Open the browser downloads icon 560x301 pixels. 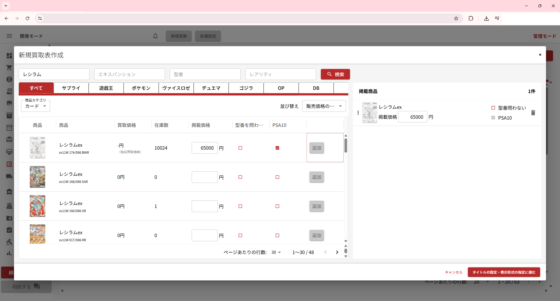486,18
